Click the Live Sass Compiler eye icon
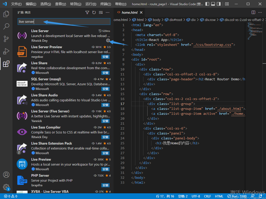Screen dimensions: 266x199 click(22, 132)
